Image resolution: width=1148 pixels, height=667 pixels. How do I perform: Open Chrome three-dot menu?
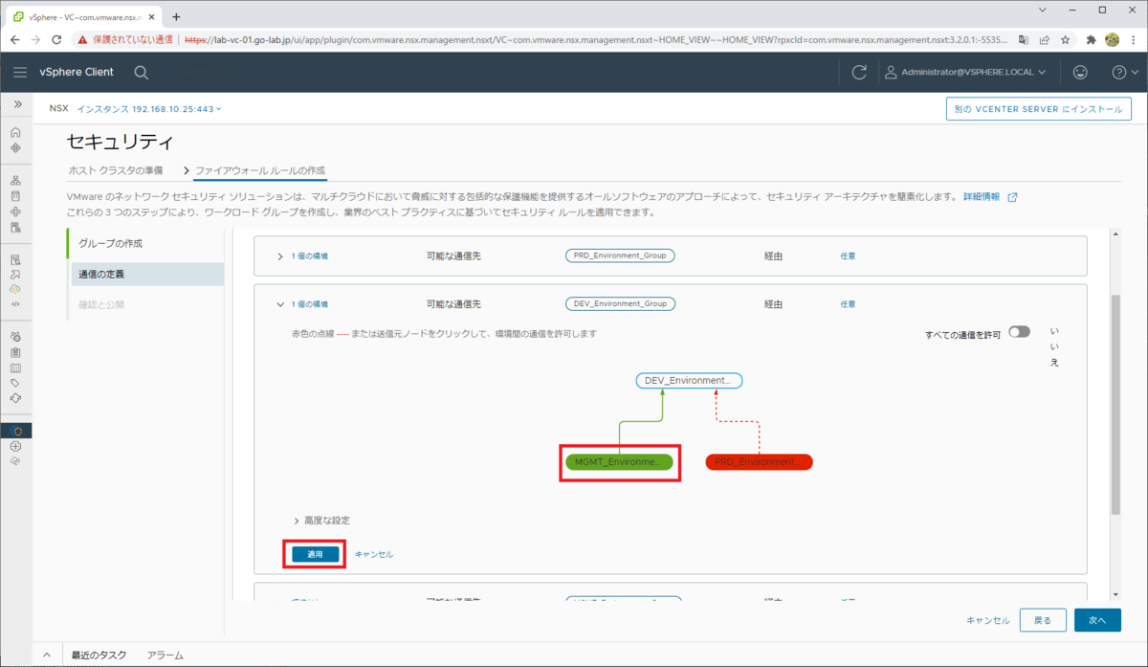(x=1134, y=40)
